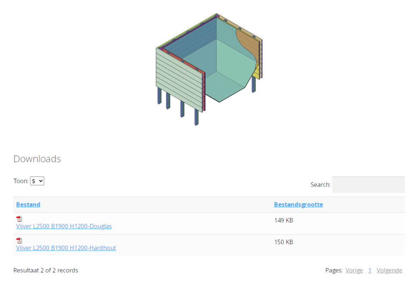Viewport: 414px width, 282px height.
Task: Focus the Search input field
Action: (x=368, y=185)
